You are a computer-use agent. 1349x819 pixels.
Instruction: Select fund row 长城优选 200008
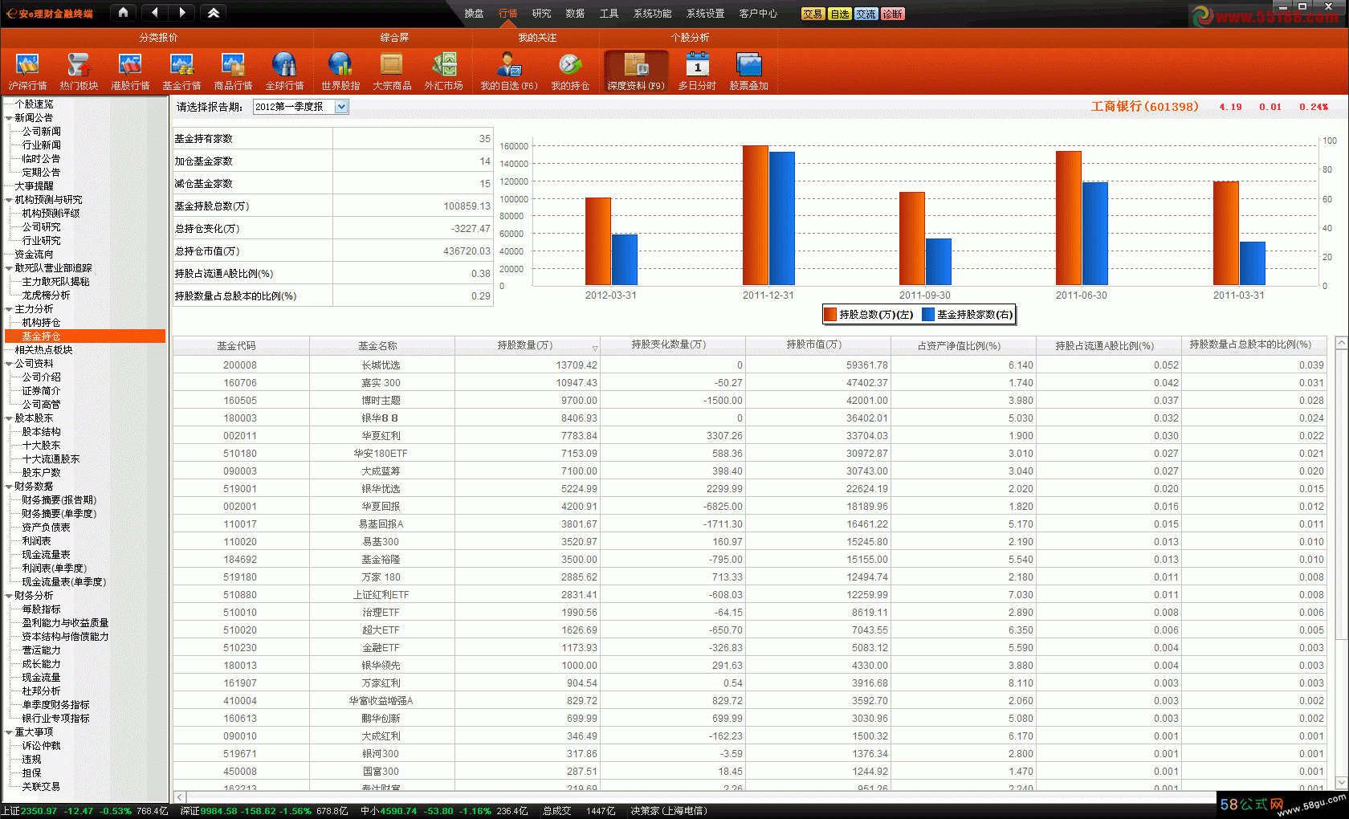click(x=750, y=365)
